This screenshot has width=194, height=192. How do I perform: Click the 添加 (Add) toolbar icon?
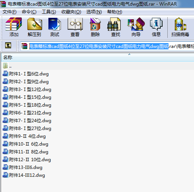click(14, 24)
